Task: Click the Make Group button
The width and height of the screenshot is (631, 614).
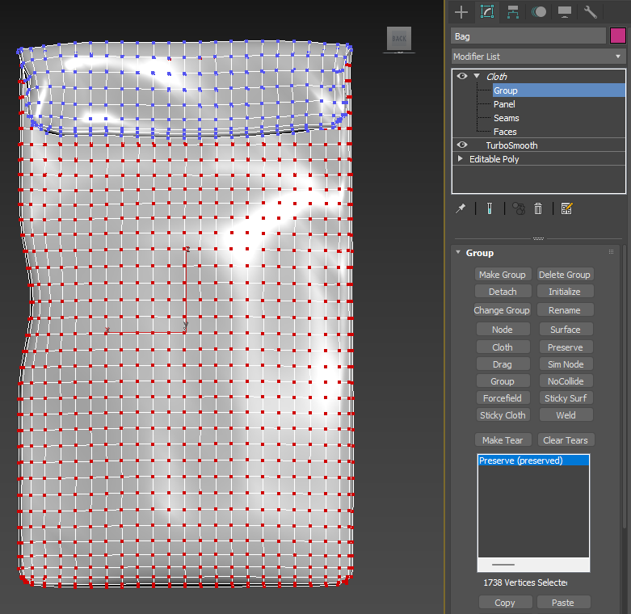Action: (x=502, y=275)
